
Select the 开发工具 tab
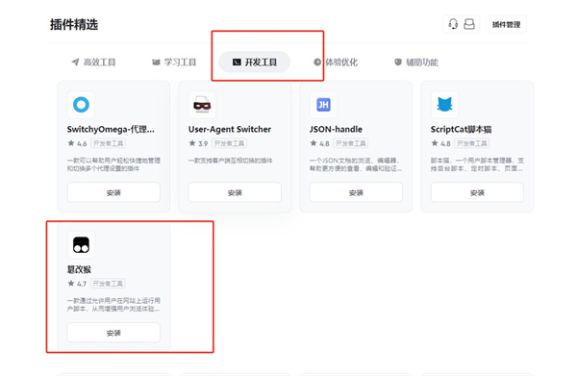(254, 63)
